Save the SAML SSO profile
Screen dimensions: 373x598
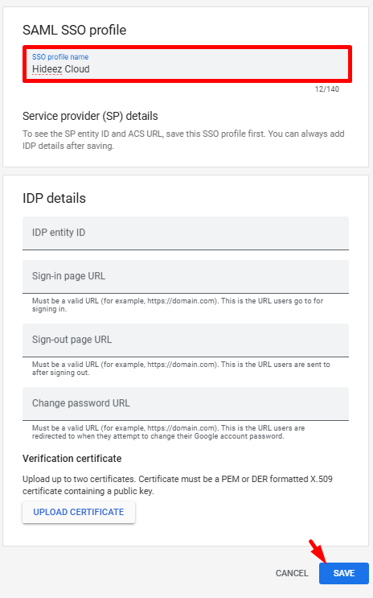pos(344,573)
